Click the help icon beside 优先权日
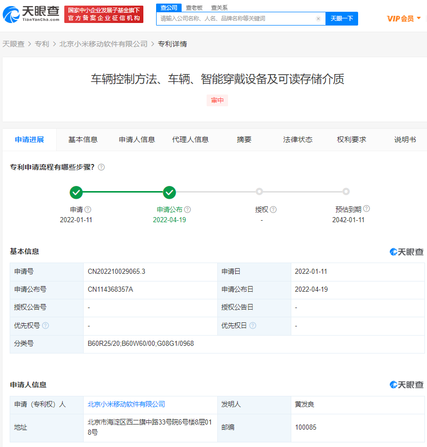The image size is (427, 447). (x=253, y=325)
